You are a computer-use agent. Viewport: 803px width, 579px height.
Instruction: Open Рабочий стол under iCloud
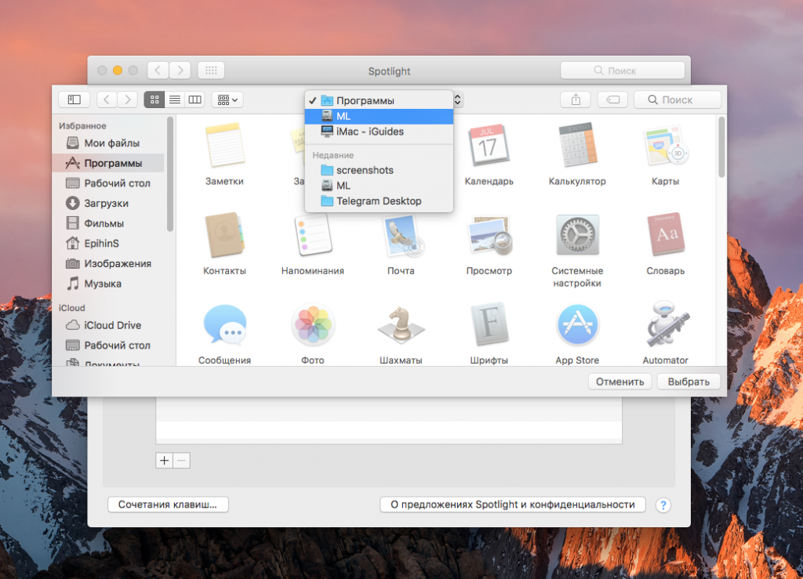click(x=108, y=346)
